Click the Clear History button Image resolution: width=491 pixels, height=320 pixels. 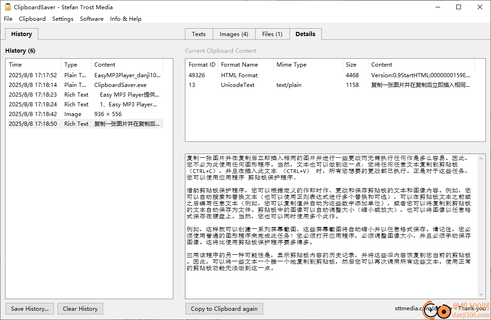click(x=80, y=309)
